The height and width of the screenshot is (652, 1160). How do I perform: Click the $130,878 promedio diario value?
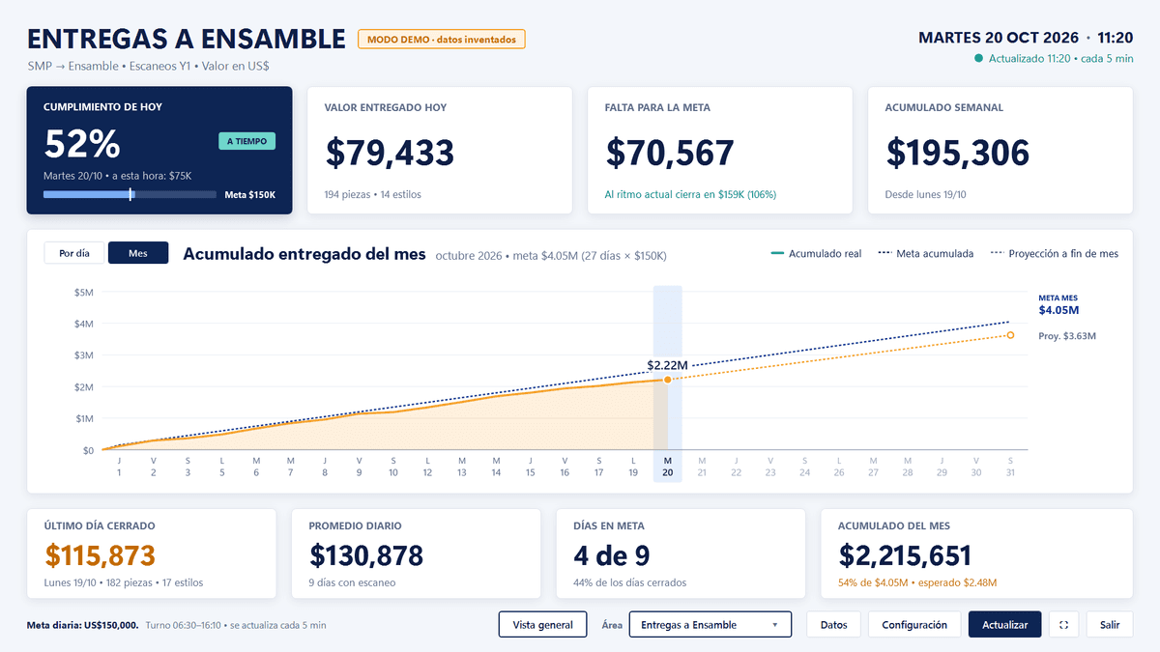(x=366, y=554)
